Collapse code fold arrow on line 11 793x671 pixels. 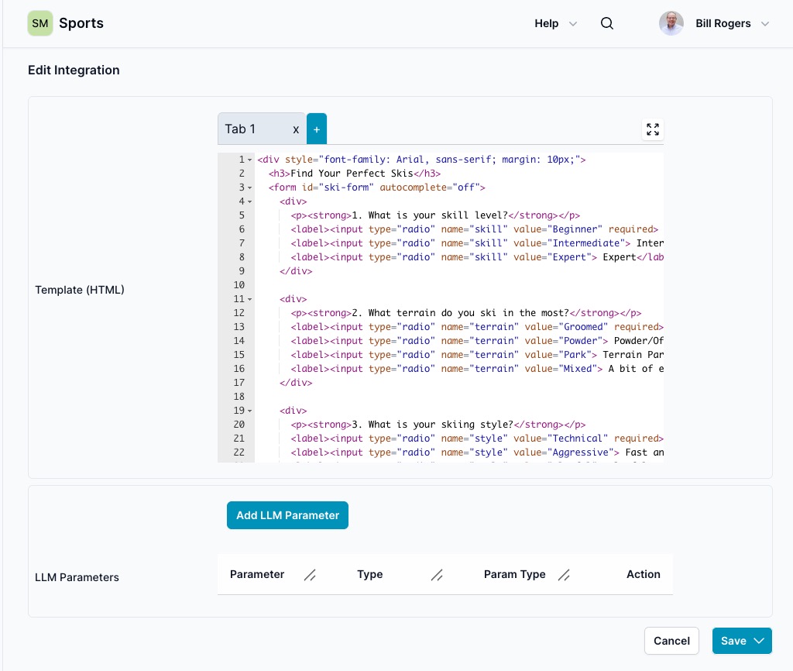coord(250,300)
